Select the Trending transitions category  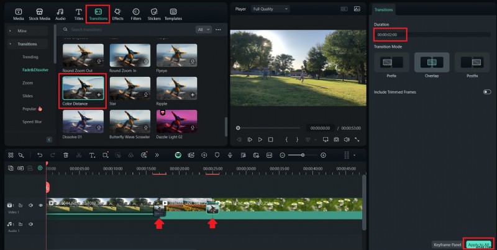point(30,57)
